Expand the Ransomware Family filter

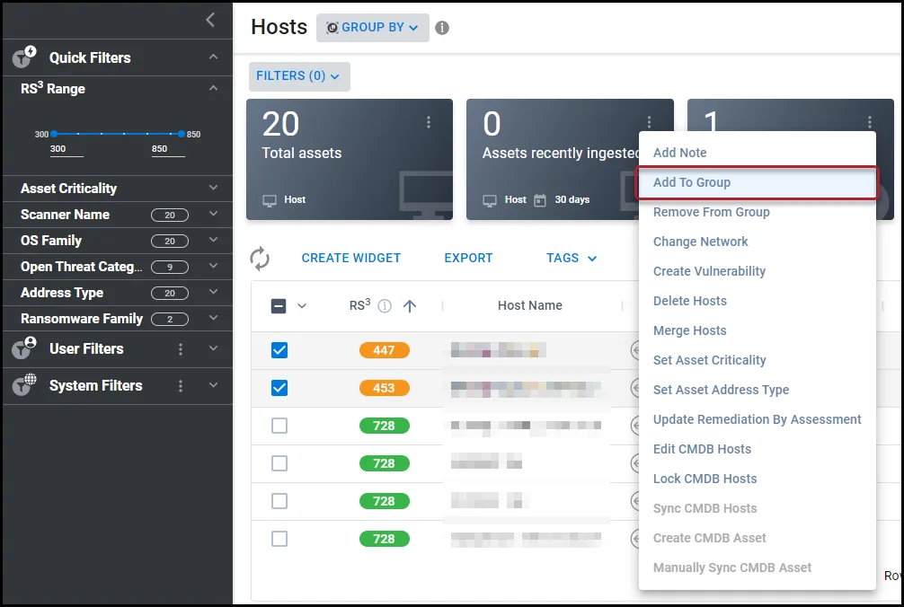tap(213, 318)
